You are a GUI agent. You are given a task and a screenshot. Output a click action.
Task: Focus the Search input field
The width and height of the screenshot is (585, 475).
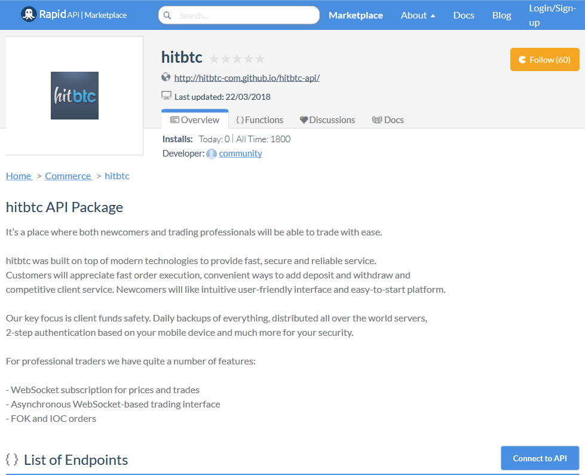tap(239, 16)
